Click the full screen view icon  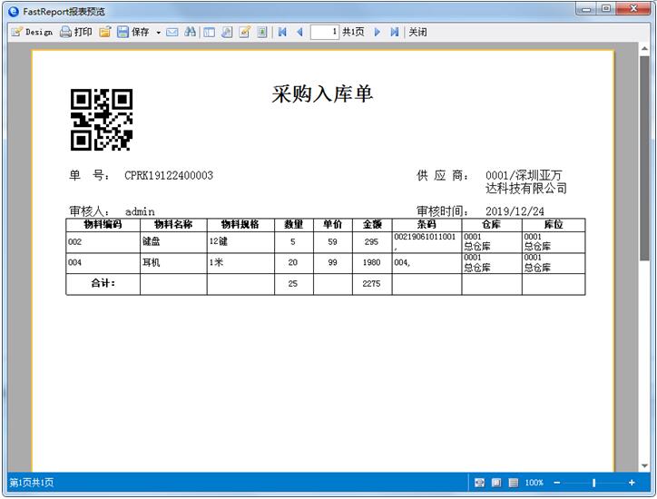tap(262, 32)
